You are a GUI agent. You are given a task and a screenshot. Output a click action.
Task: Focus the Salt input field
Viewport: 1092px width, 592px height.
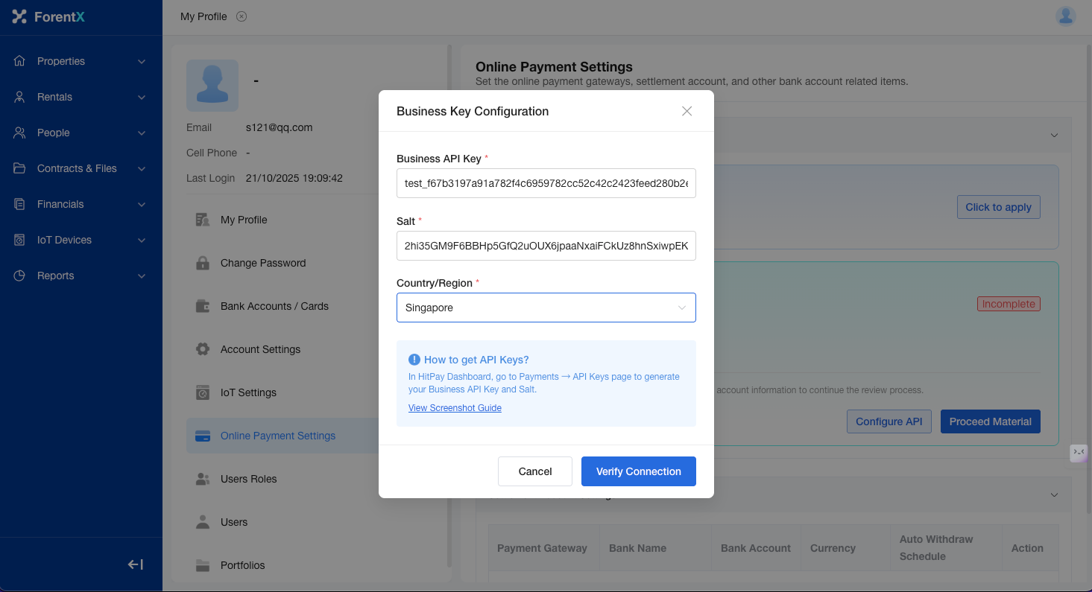[546, 246]
